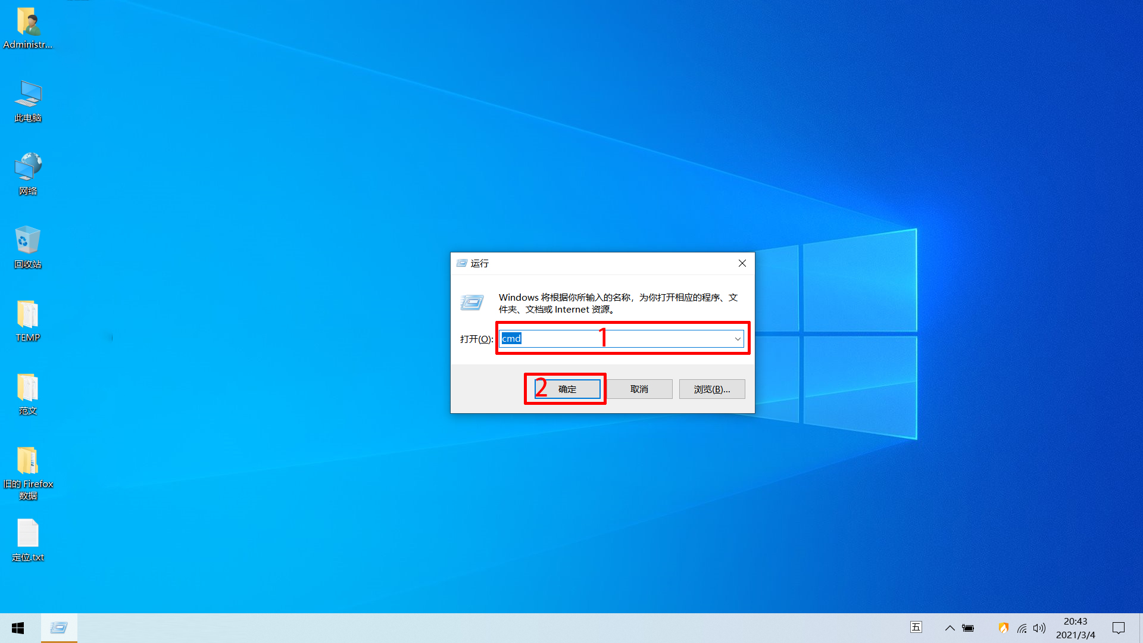
Task: Show hidden tray icons chevron
Action: tap(950, 628)
